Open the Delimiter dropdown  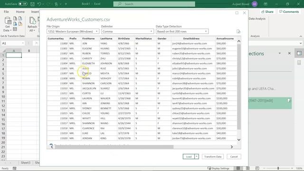pos(127,31)
